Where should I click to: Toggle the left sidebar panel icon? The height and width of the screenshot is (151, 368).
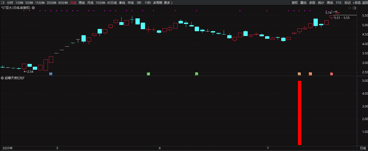[x=3, y=3]
